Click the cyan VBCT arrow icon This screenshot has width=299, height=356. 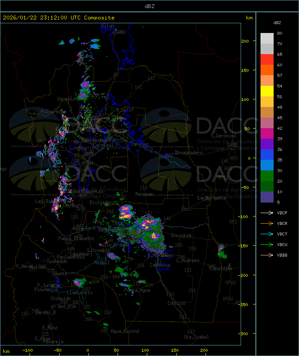click(x=267, y=234)
